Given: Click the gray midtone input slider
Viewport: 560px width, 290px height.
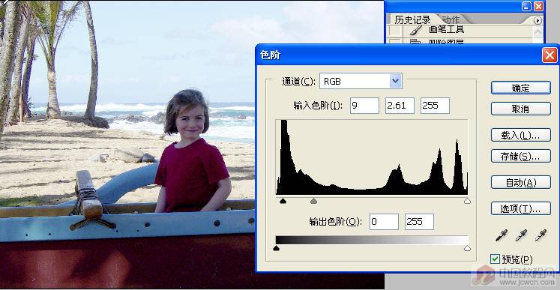Looking at the screenshot, I should (x=313, y=201).
